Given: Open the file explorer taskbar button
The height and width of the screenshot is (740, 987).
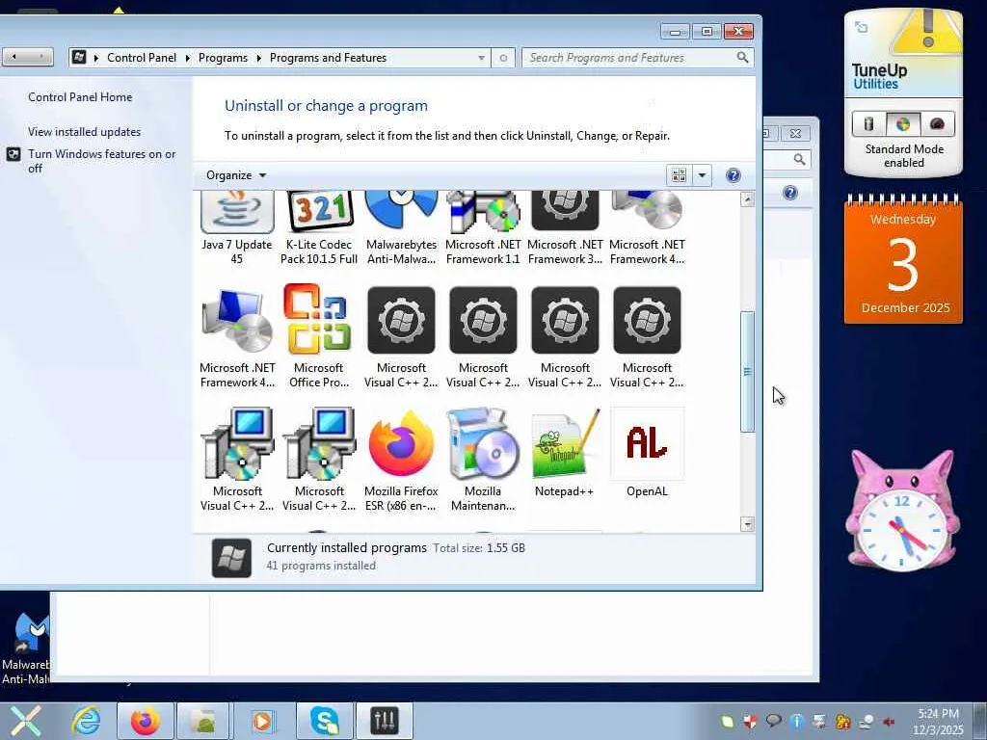Looking at the screenshot, I should [203, 721].
